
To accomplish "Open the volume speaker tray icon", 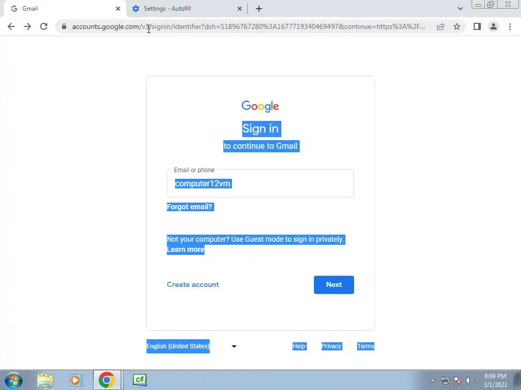I will tap(470, 380).
